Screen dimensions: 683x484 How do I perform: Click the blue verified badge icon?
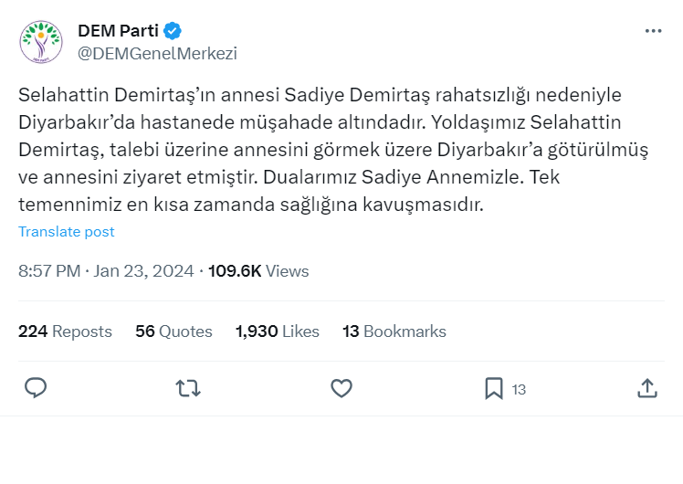pos(173,31)
